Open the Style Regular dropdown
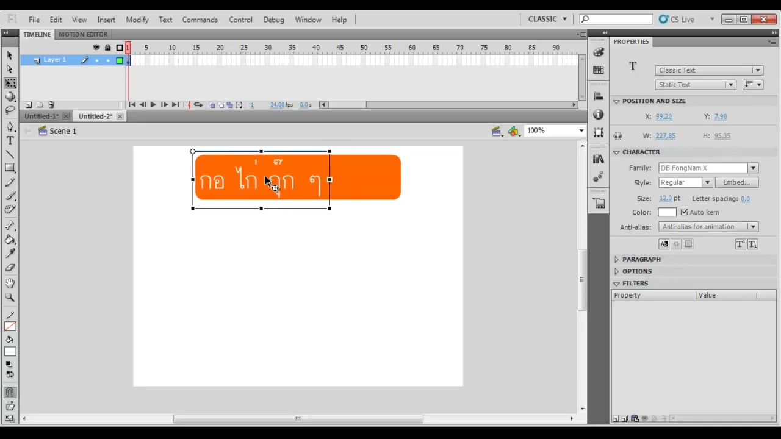The height and width of the screenshot is (439, 781). click(x=685, y=182)
